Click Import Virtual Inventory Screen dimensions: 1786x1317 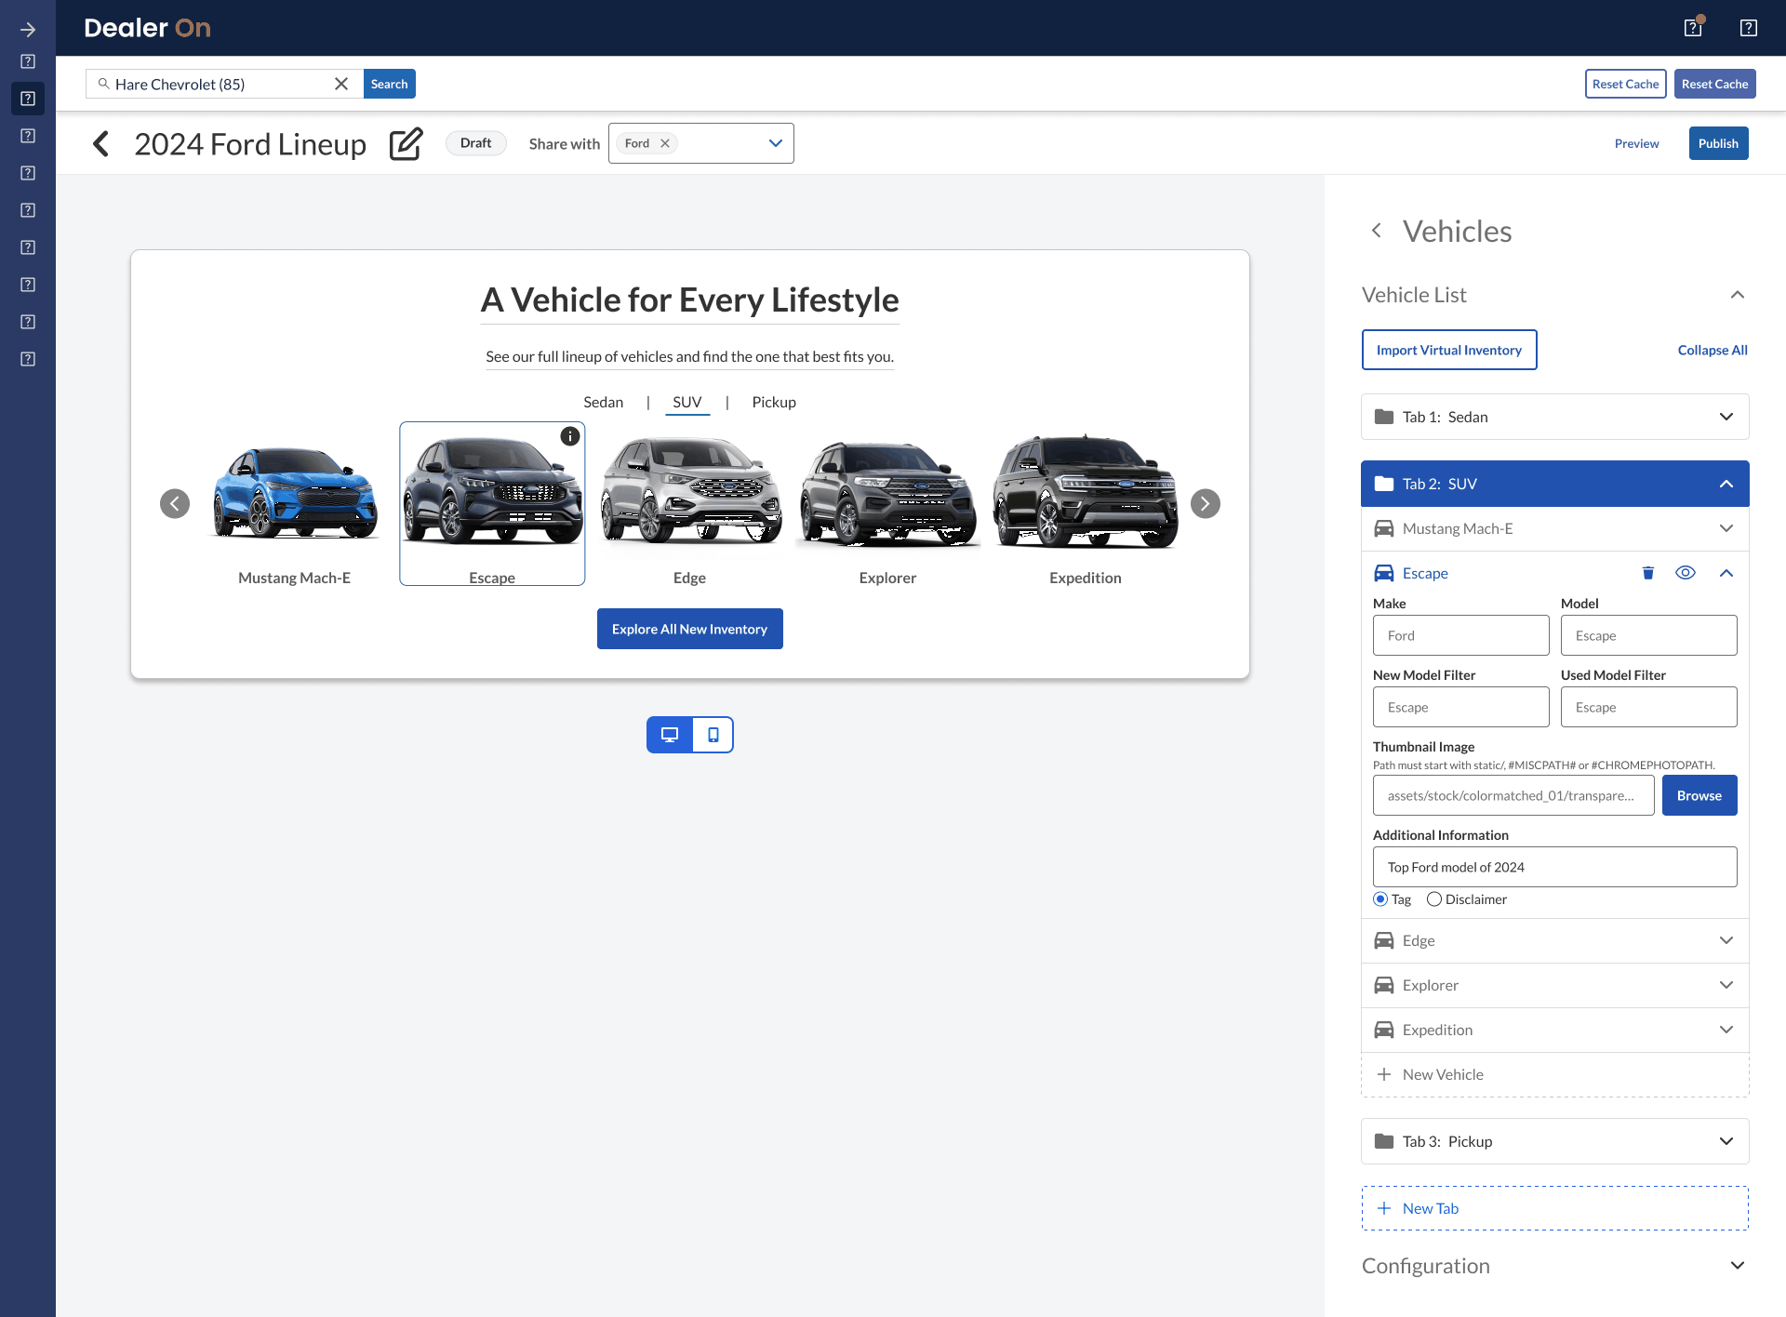(x=1448, y=350)
